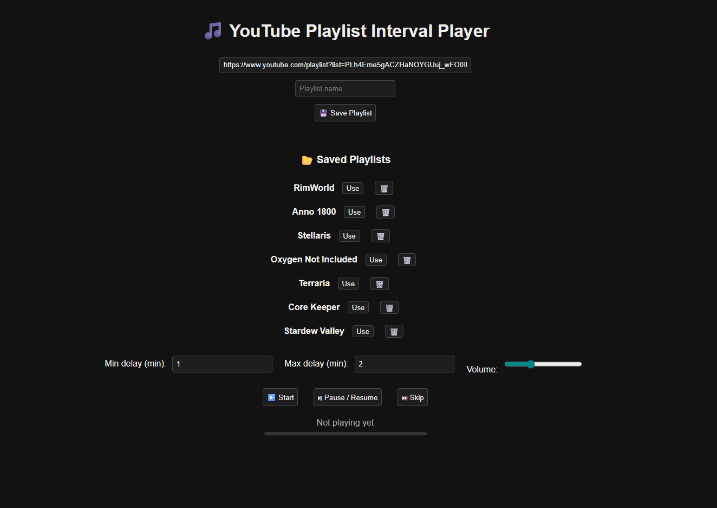
Task: Start playback with the Start button
Action: (x=280, y=397)
